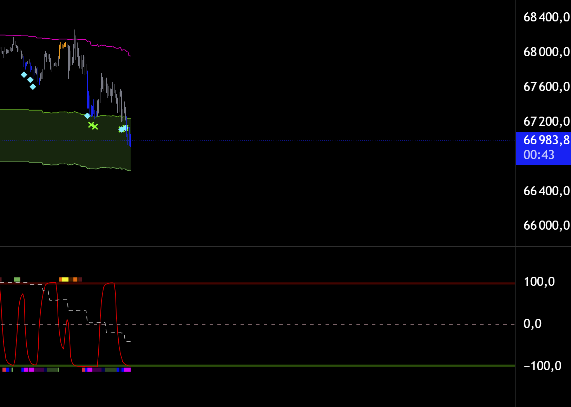Click the green block above the oscillator's top left
571x407 pixels.
(17, 280)
